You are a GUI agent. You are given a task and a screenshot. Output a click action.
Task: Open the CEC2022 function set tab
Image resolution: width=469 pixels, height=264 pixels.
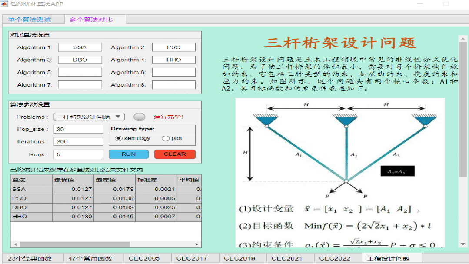[x=336, y=257]
